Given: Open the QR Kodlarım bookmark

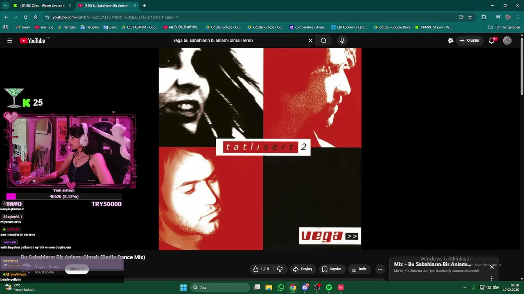Looking at the screenshot, I should (350, 27).
